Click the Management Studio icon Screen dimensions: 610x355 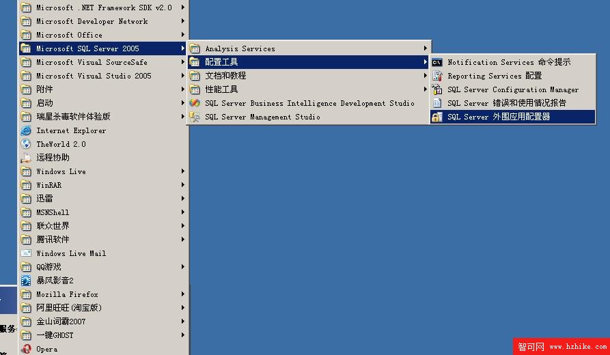tap(195, 117)
